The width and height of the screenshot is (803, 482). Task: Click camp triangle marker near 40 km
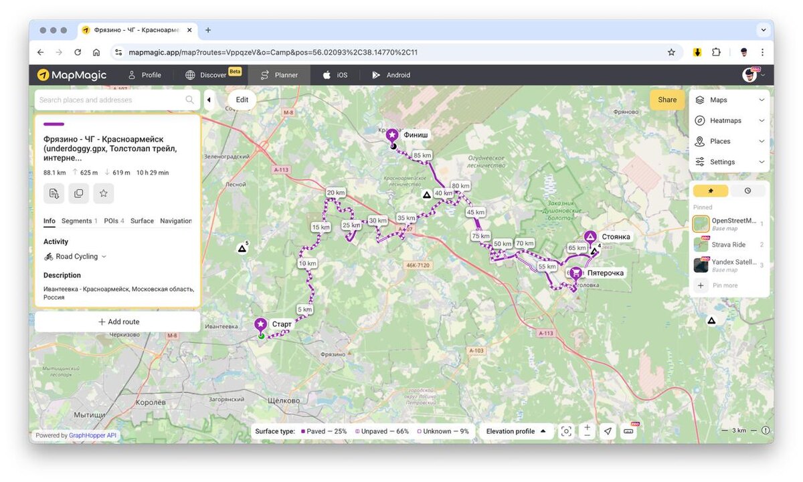point(426,195)
